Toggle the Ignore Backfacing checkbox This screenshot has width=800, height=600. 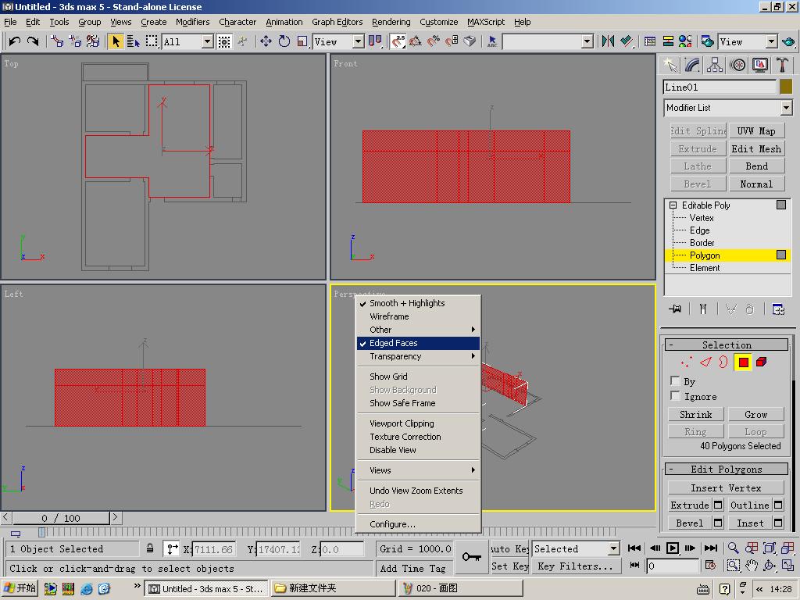[x=675, y=396]
